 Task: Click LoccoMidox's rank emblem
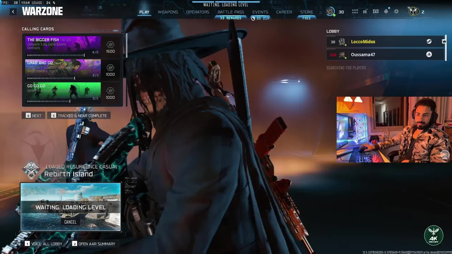(342, 42)
